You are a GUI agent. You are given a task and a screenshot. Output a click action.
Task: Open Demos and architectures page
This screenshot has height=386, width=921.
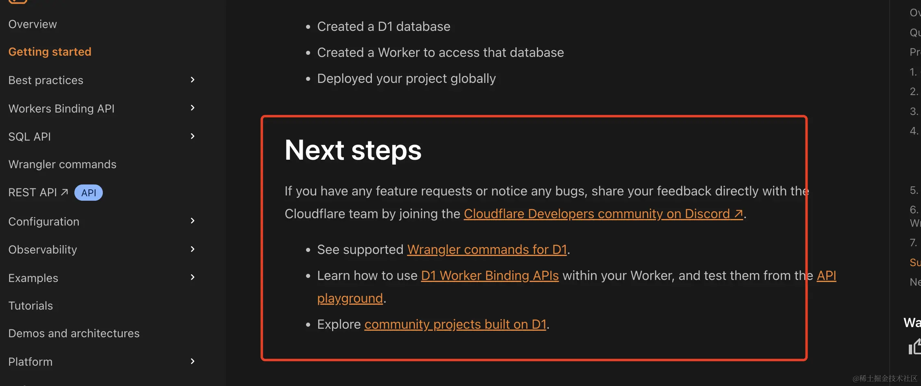74,333
